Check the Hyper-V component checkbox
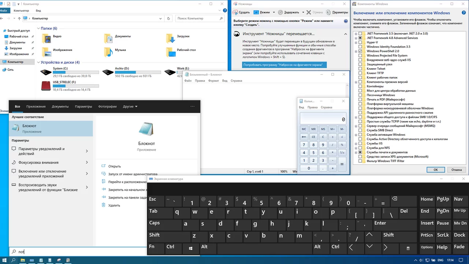This screenshot has width=469, height=264. pos(360,42)
